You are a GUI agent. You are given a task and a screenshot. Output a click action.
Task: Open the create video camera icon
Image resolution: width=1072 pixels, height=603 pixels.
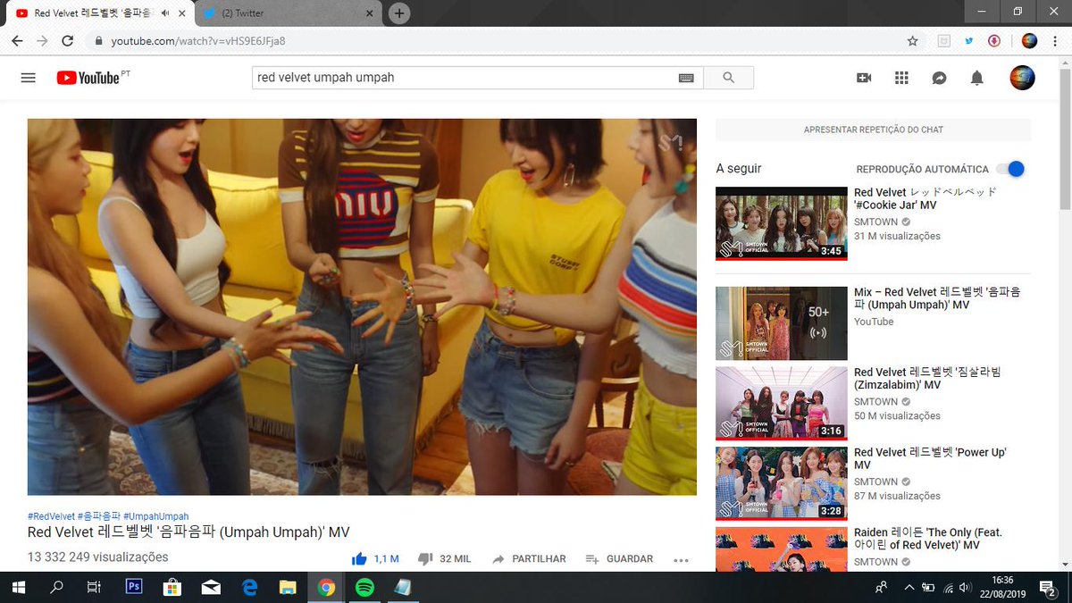(x=864, y=78)
